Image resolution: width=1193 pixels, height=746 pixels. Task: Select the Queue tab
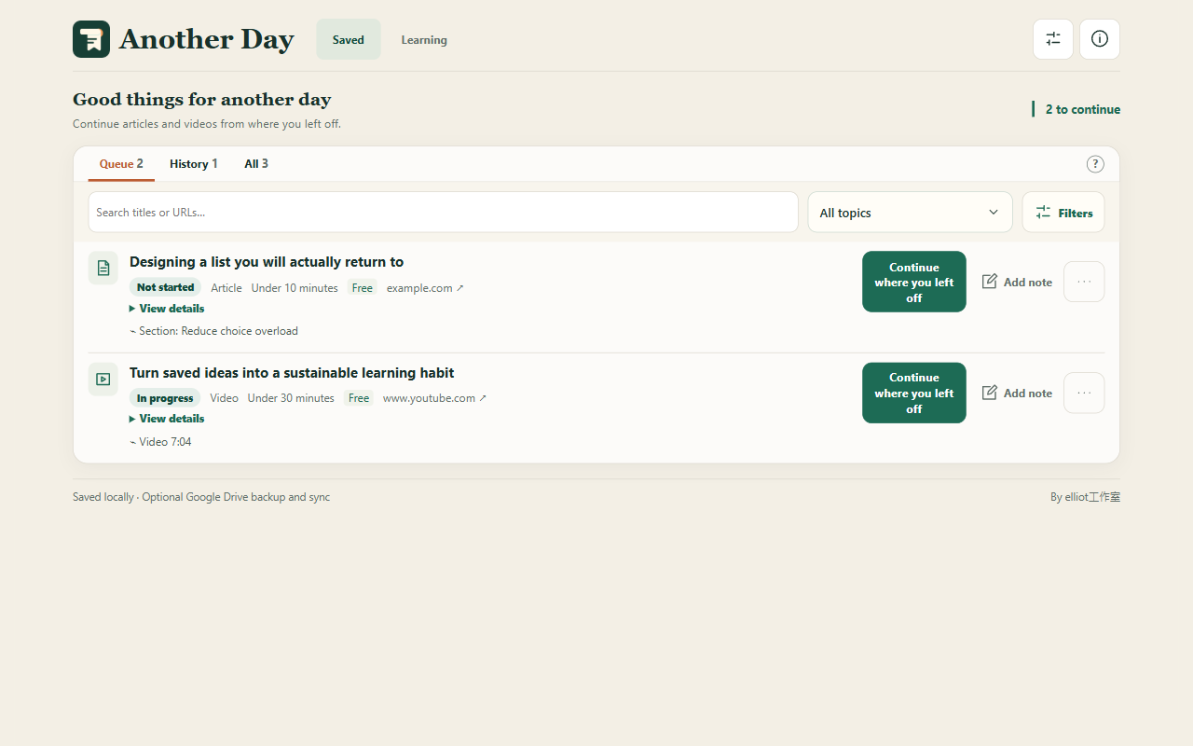coord(121,164)
